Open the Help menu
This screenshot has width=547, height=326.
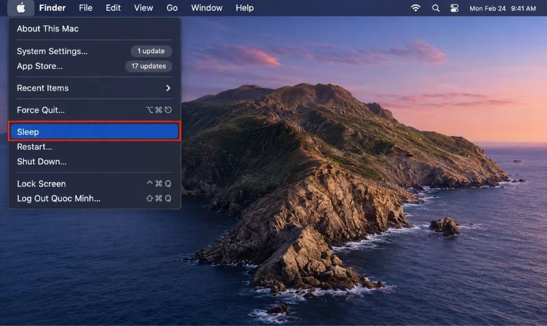pyautogui.click(x=245, y=8)
